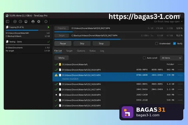Click the printer icon in toolbar

pyautogui.click(x=33, y=22)
